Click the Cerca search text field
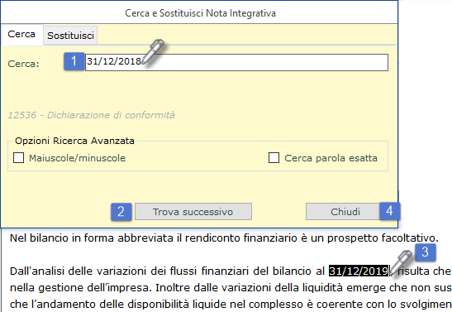This screenshot has height=312, width=452. [x=236, y=62]
